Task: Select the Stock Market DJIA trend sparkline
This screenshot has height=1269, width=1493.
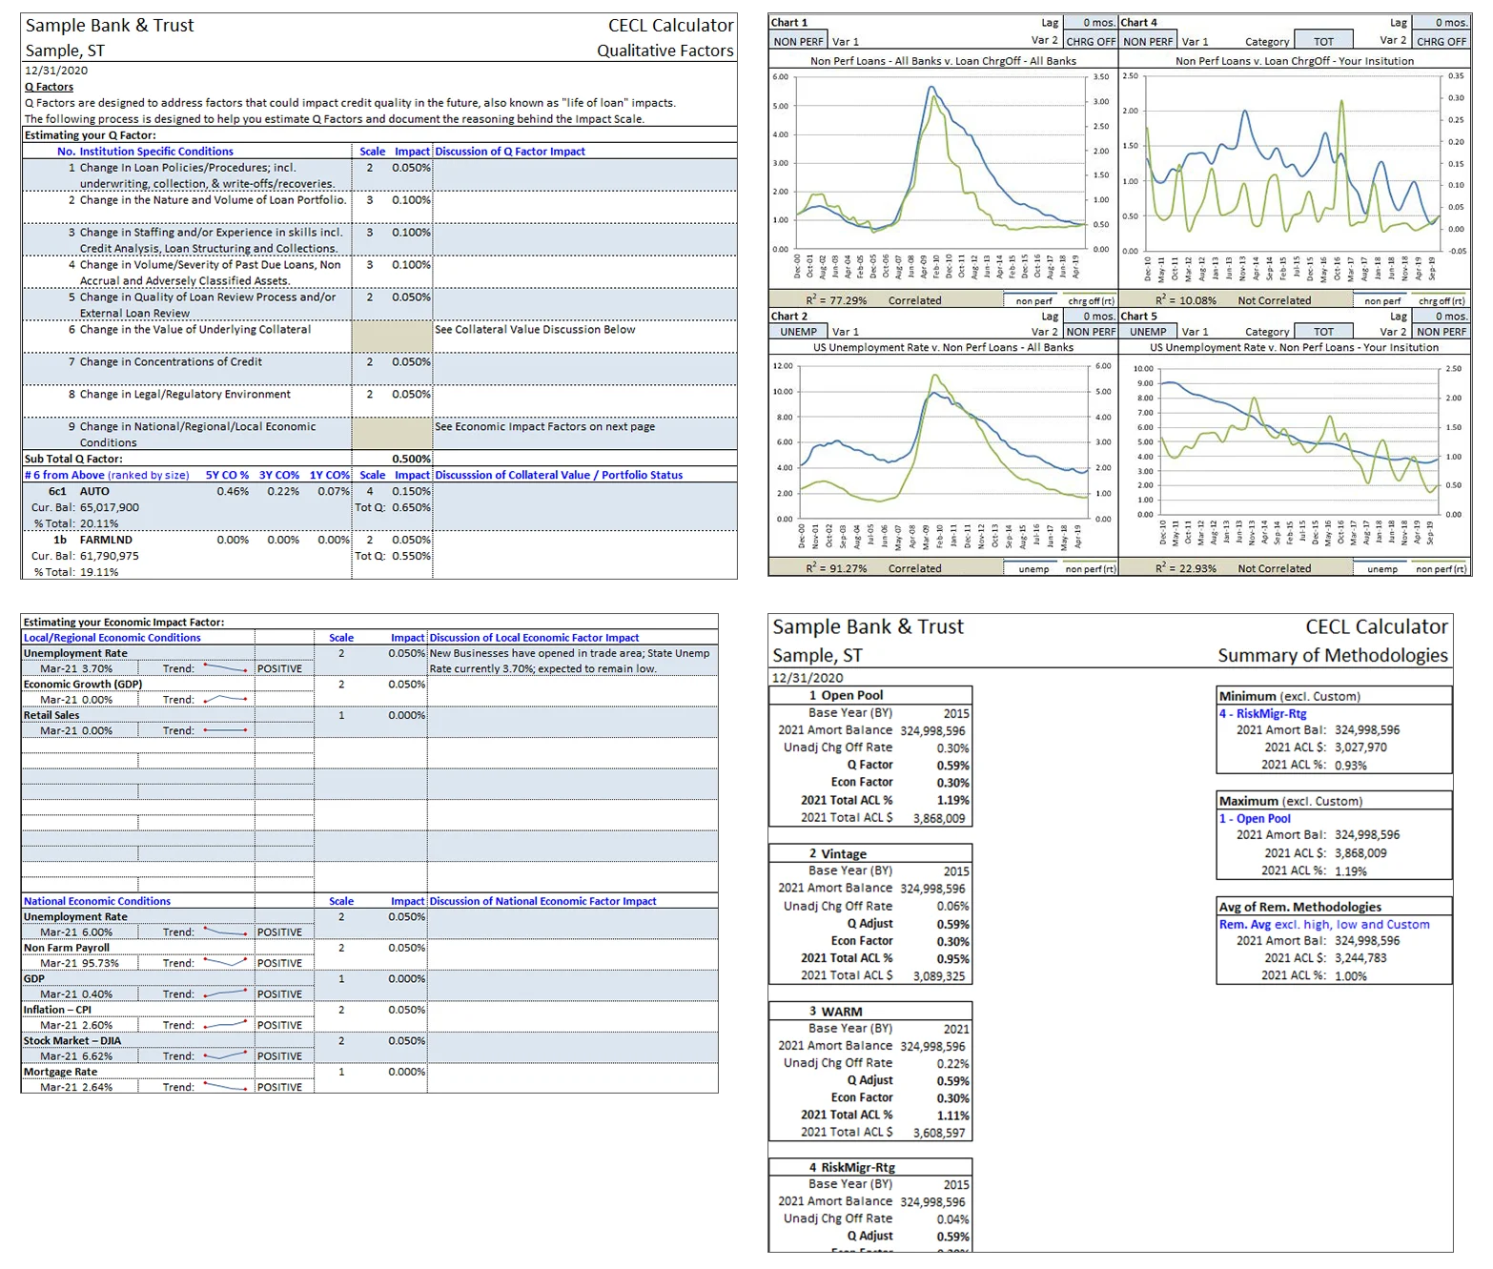Action: 225,1055
